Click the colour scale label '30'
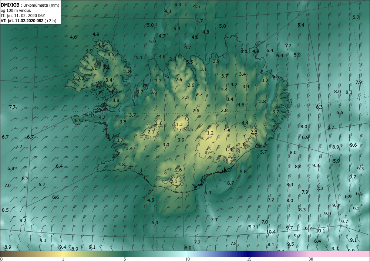The image size is (370, 262). [x=311, y=259]
